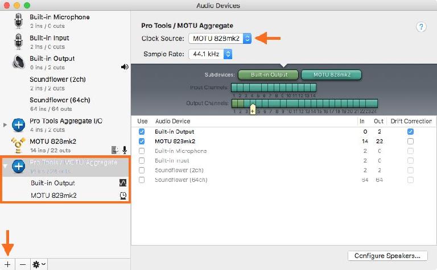437x270 pixels.
Task: Enable Use for Built-in Microphone
Action: point(142,151)
